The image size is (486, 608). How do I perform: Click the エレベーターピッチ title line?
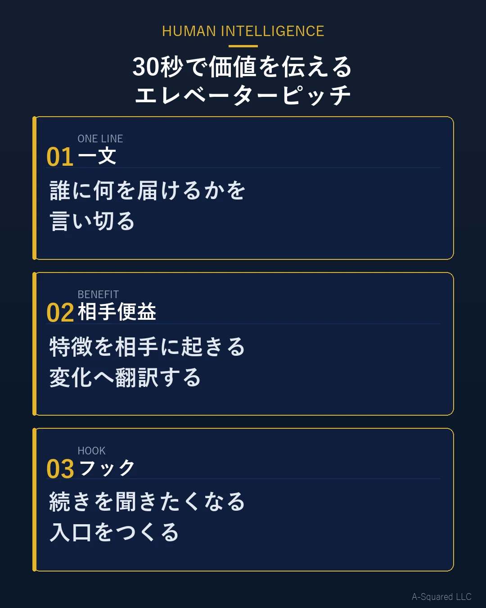click(243, 95)
